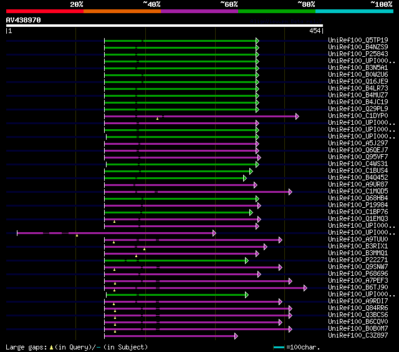
Task: Click the UniRef100_Q68HB4 entry
Action: (x=358, y=198)
